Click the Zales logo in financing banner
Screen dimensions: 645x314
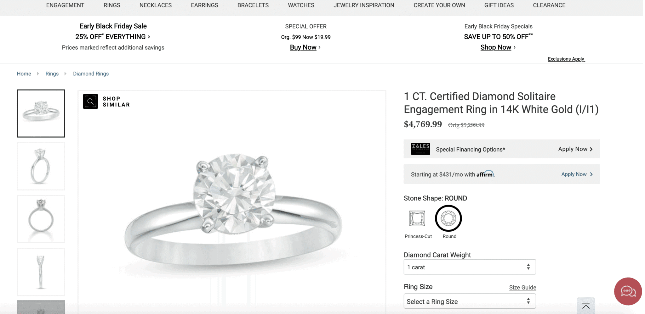point(420,149)
